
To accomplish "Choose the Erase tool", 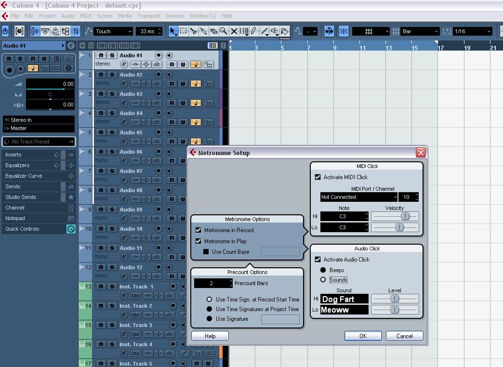I will tap(213, 31).
